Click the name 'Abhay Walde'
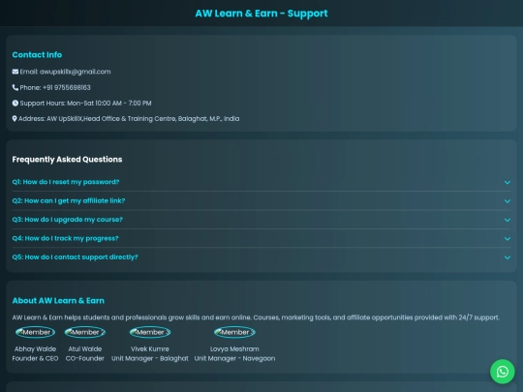This screenshot has height=392, width=523. (x=35, y=349)
